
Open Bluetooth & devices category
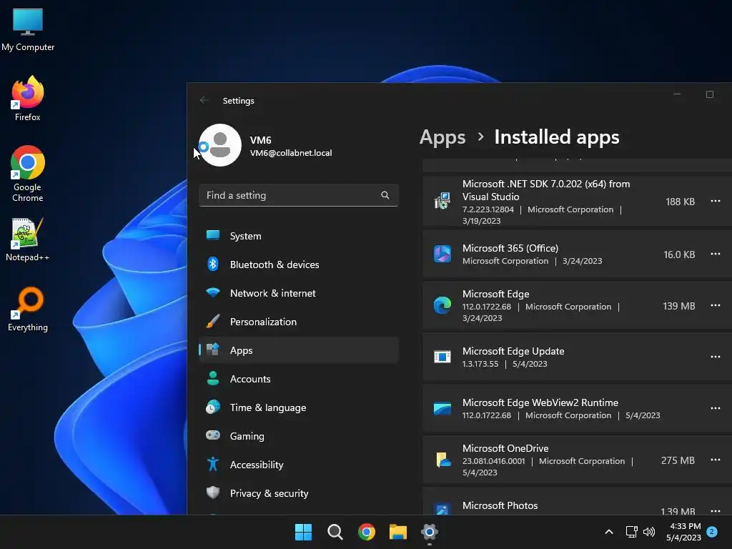[299, 264]
